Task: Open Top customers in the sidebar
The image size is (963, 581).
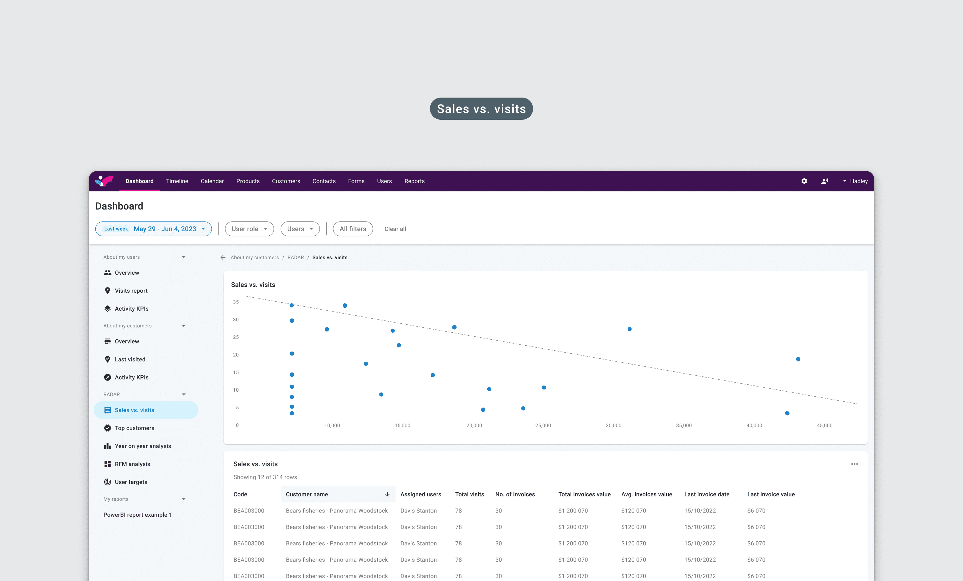Action: point(146,428)
